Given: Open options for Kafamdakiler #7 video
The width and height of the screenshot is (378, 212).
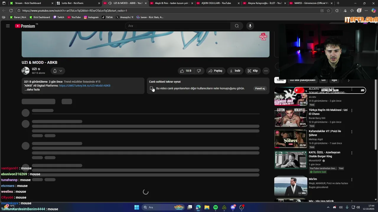Looking at the screenshot, I should click(352, 132).
